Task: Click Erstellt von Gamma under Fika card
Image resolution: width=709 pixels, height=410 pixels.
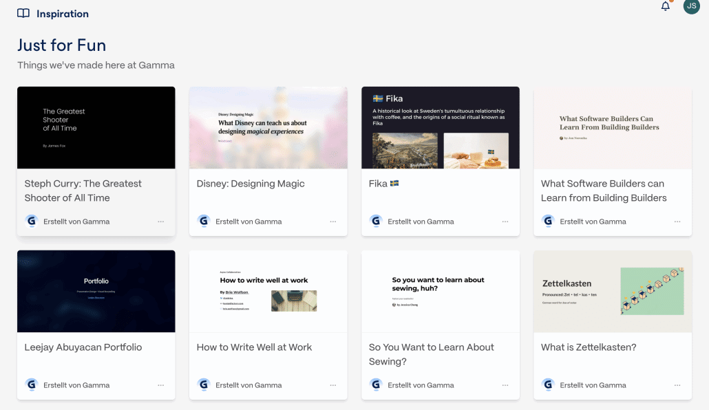Action: [421, 222]
